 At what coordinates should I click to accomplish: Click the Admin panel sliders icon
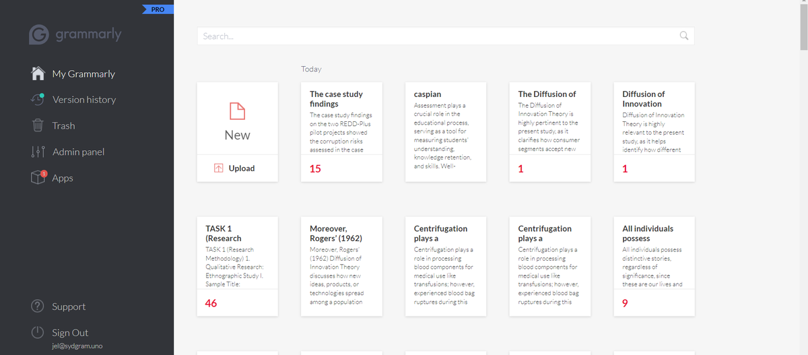click(38, 152)
